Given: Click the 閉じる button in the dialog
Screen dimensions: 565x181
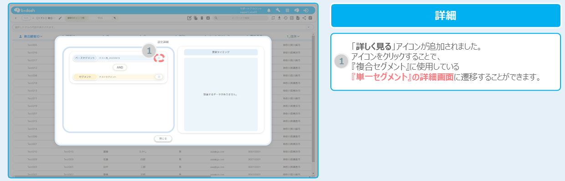Looking at the screenshot, I should click(x=163, y=138).
